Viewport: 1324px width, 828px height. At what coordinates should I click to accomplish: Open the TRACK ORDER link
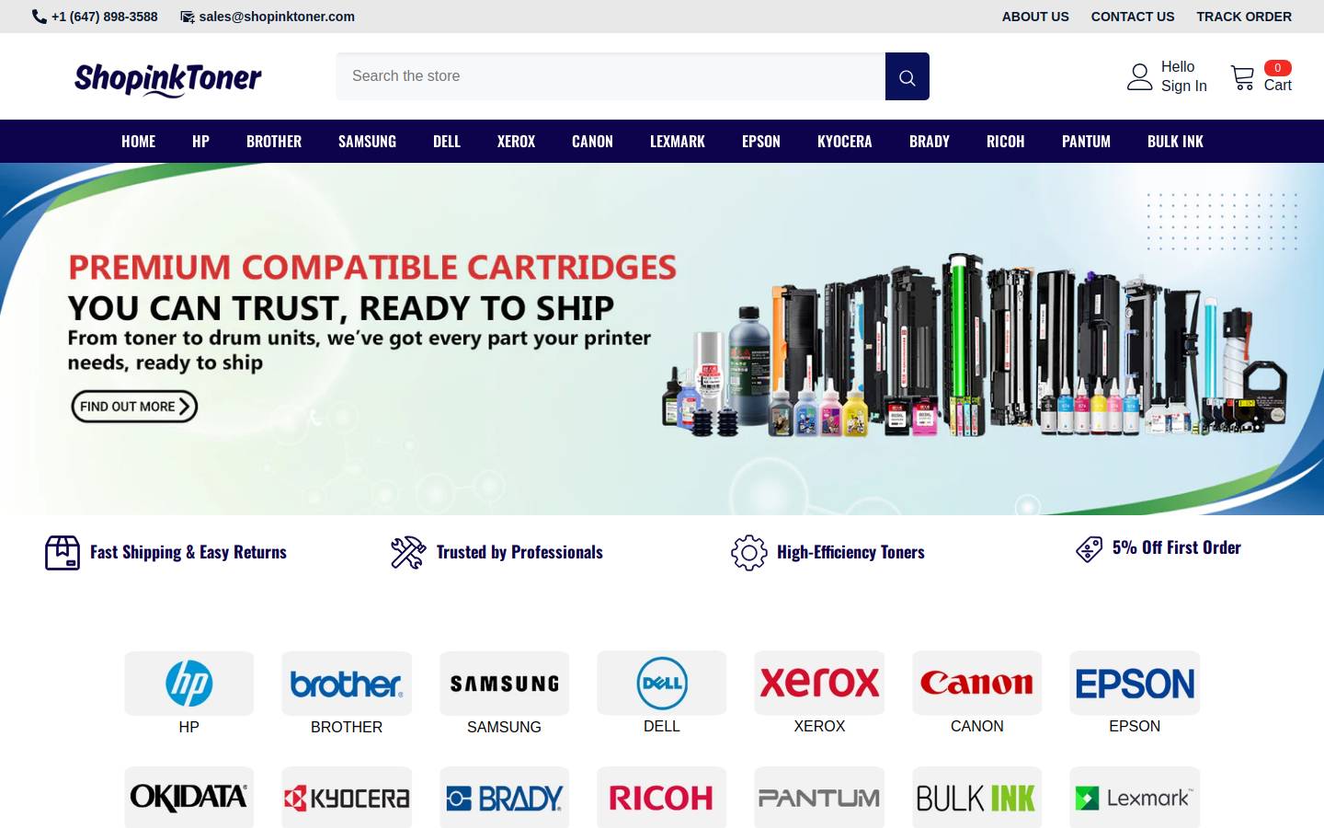pyautogui.click(x=1244, y=17)
